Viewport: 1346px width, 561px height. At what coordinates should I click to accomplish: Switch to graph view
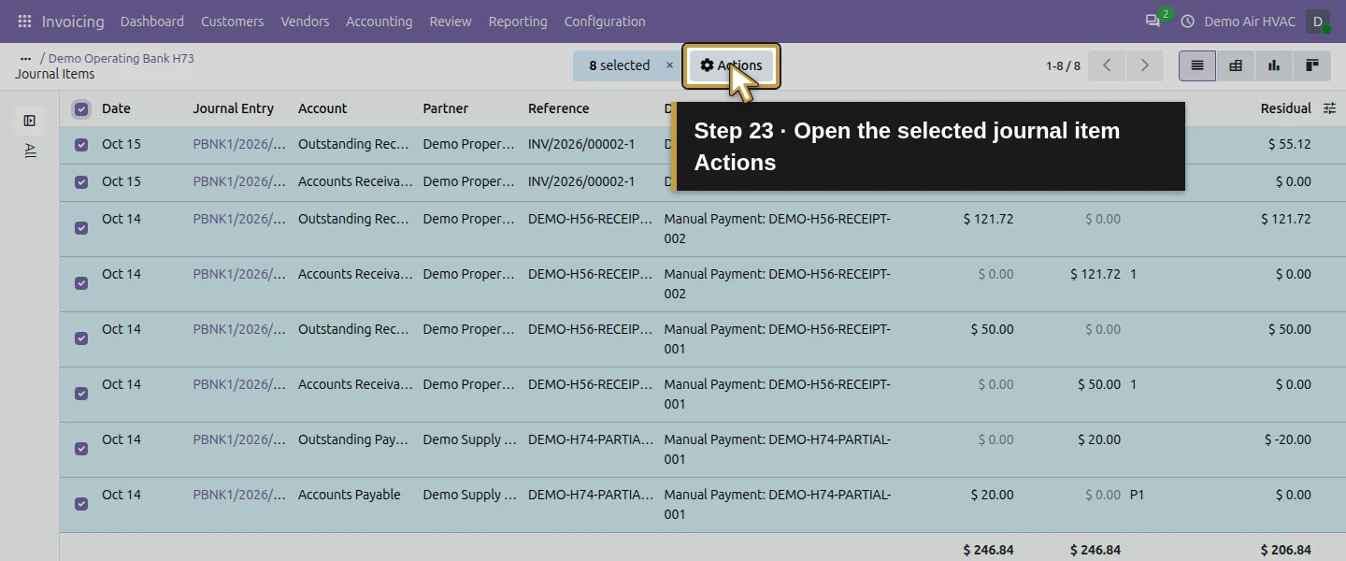1274,65
